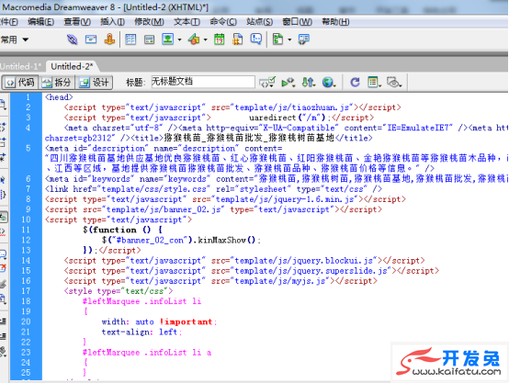
Task: Insert a hyperlink from the insert bar
Action: tap(72, 39)
